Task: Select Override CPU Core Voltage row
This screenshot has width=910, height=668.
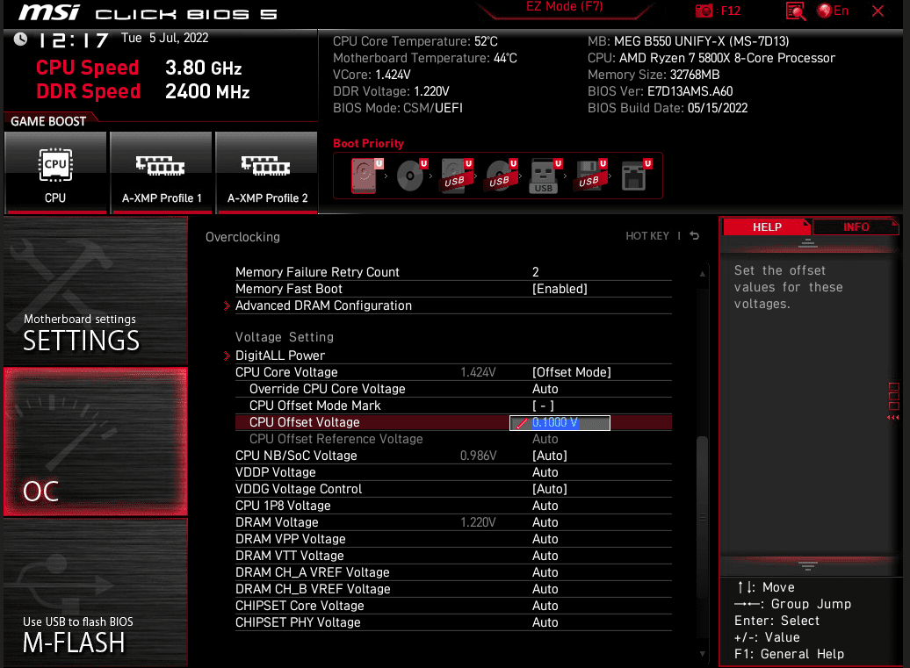Action: coord(453,389)
